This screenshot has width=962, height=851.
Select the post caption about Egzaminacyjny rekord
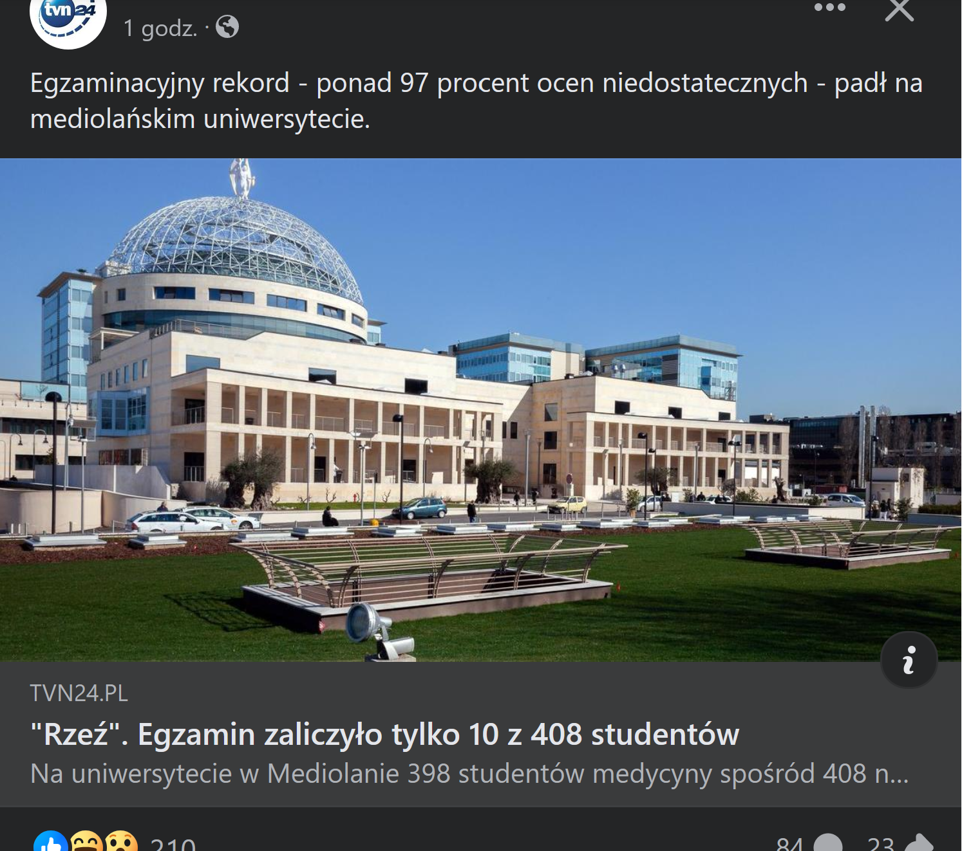[476, 101]
